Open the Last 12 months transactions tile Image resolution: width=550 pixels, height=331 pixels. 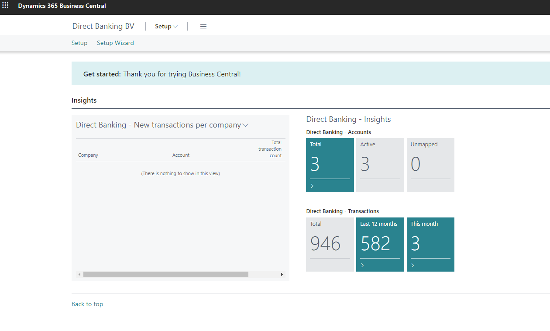[380, 245]
